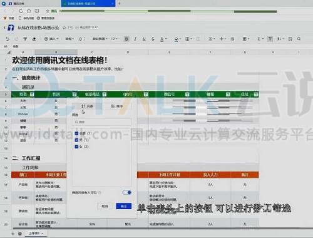Open the freeze panes table dropdown
This screenshot has height=238, width=313.
[x=245, y=39]
